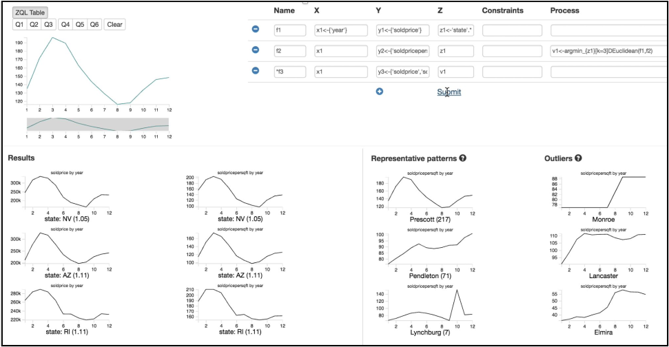
Task: Toggle the ZQL Table button
Action: click(x=28, y=12)
